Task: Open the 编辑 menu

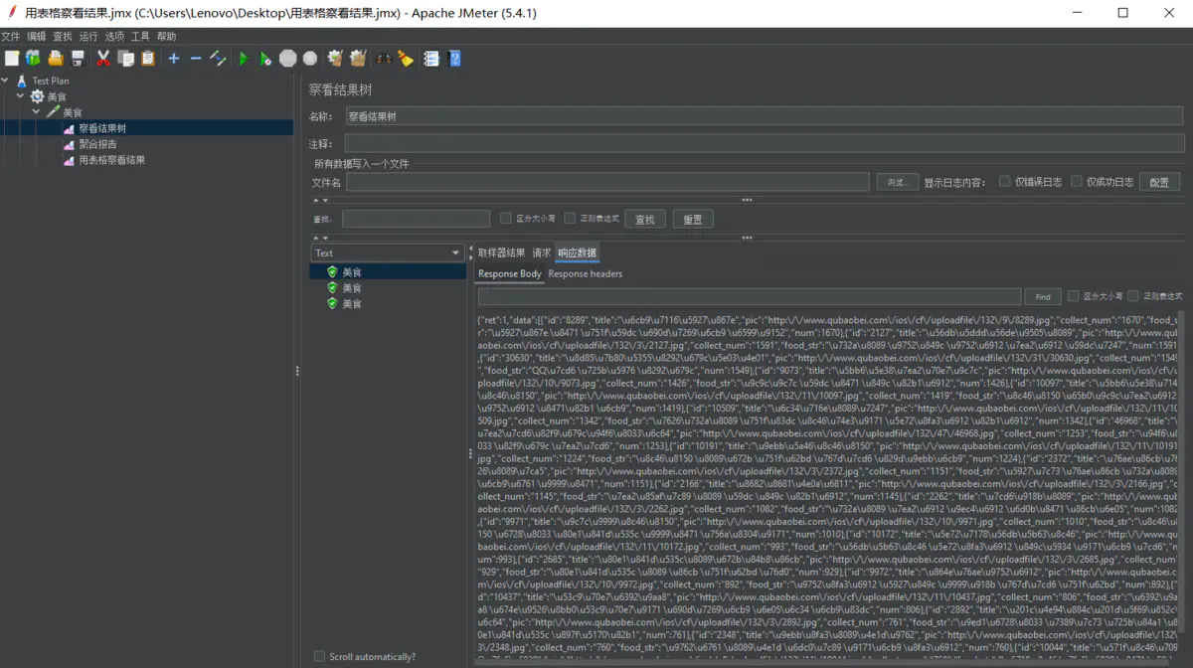Action: coord(37,36)
